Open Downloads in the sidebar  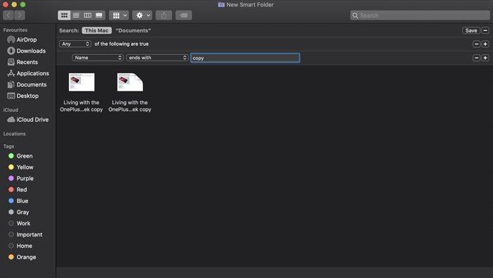click(x=27, y=51)
